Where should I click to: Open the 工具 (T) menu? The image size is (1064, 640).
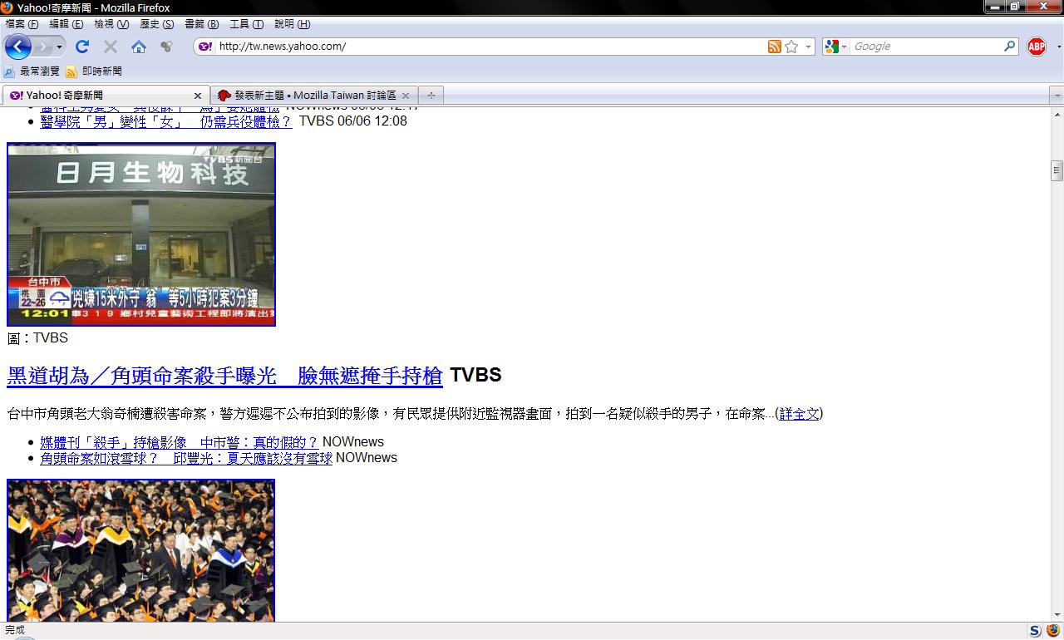[247, 24]
